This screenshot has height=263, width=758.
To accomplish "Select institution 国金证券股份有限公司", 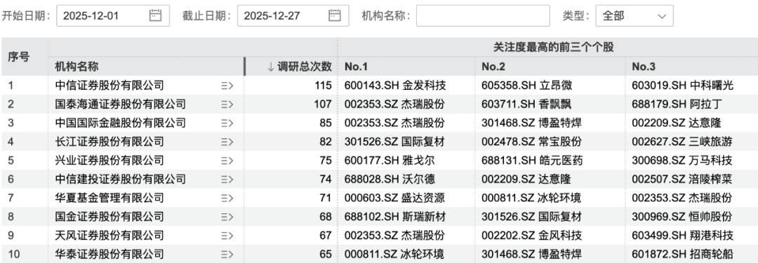I will point(109,217).
